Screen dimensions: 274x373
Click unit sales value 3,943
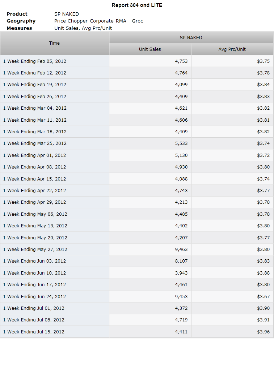click(181, 273)
